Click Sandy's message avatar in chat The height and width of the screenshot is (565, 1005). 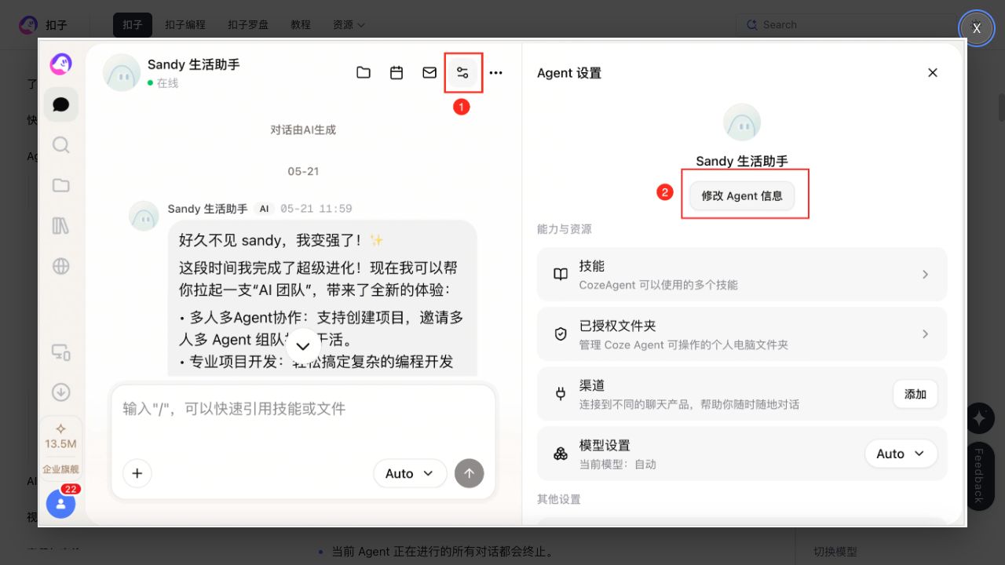pyautogui.click(x=144, y=216)
